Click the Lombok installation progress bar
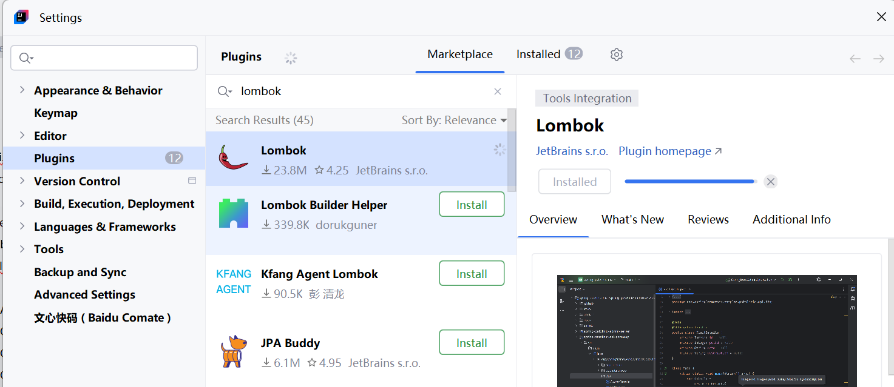Screen dimensions: 894x387 coord(691,181)
